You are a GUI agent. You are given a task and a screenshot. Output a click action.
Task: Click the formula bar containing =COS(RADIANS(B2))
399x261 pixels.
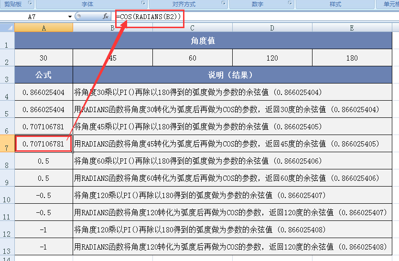click(255, 17)
